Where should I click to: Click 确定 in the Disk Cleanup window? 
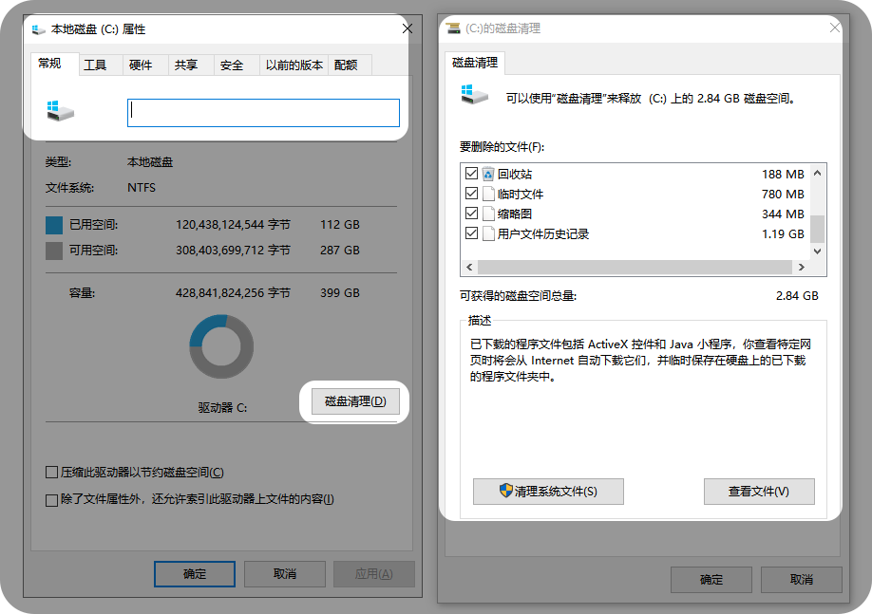point(711,580)
